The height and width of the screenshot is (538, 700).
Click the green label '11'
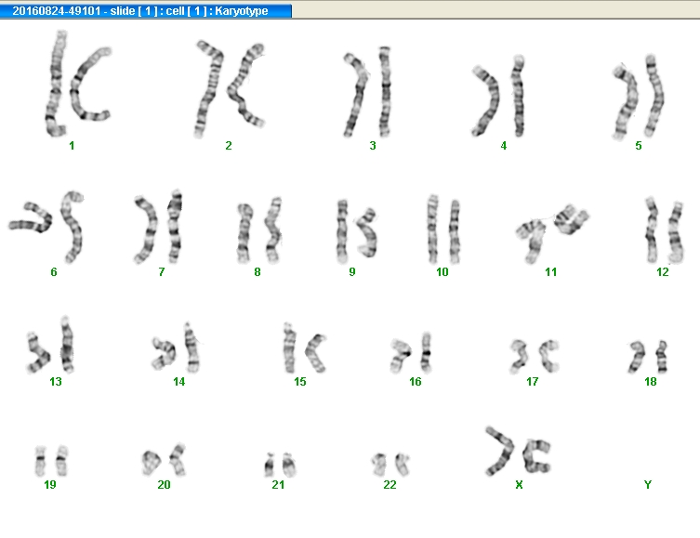point(551,271)
